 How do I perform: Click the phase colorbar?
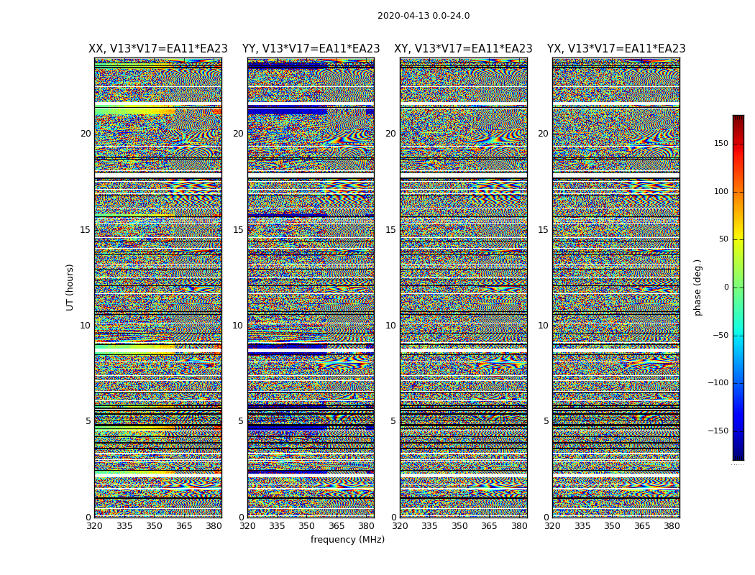pyautogui.click(x=738, y=287)
